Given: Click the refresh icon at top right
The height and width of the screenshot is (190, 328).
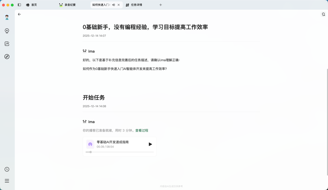Looking at the screenshot, I should (x=323, y=14).
